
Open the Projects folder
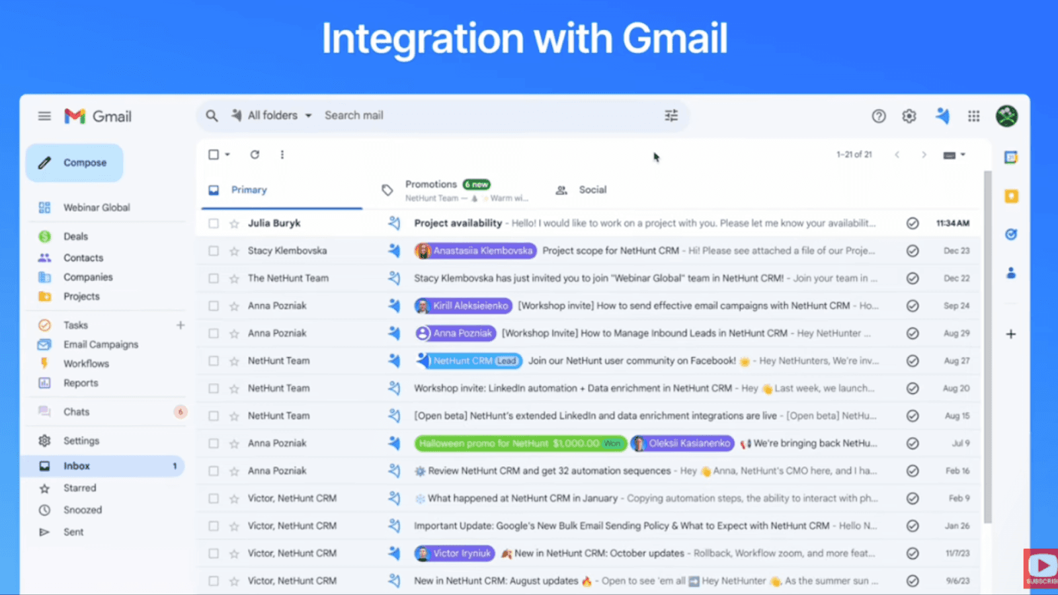81,296
